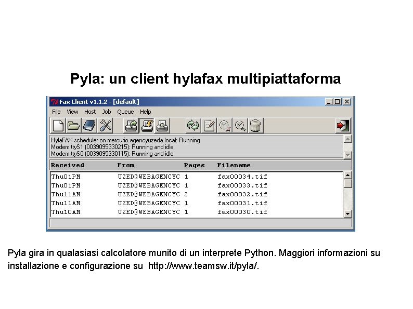Click the edit job notepad pencil icon

tap(209, 126)
